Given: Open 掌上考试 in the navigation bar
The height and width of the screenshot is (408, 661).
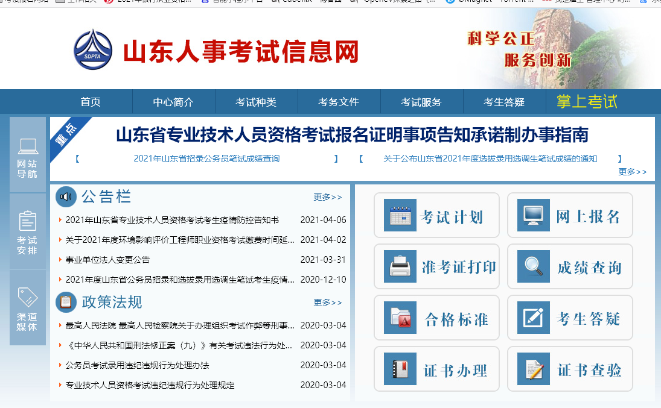Looking at the screenshot, I should (x=587, y=101).
